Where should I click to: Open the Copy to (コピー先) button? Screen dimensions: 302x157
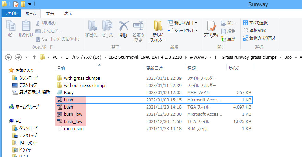coord(106,29)
